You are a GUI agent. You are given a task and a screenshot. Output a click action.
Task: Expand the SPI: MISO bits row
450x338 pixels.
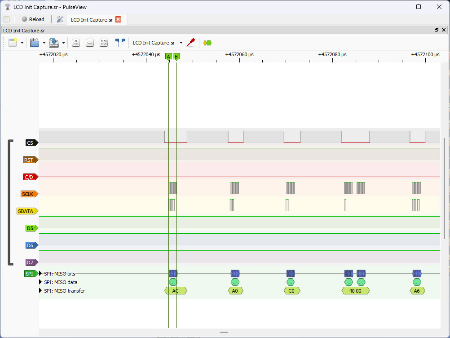pyautogui.click(x=41, y=274)
